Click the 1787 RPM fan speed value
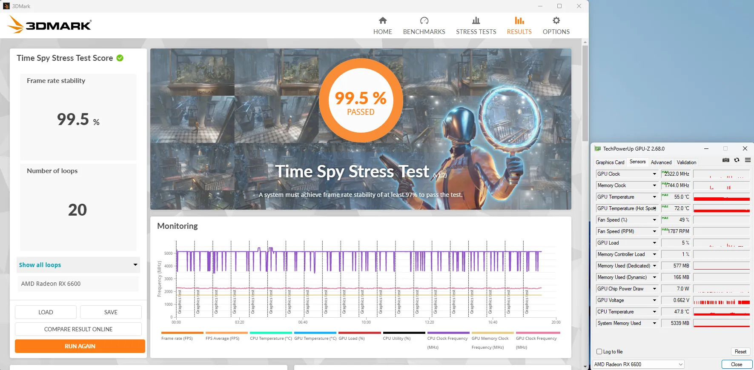Screen dimensions: 754x370 click(675, 231)
